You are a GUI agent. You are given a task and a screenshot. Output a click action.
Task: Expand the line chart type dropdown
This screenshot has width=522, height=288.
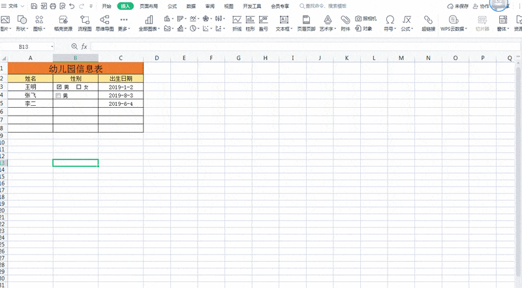coord(198,19)
